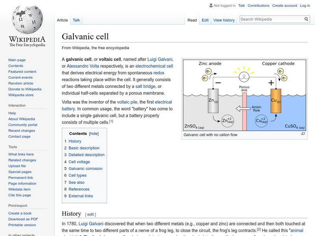
Task: Jump to Galvanic corrosion section
Action: [85, 169]
